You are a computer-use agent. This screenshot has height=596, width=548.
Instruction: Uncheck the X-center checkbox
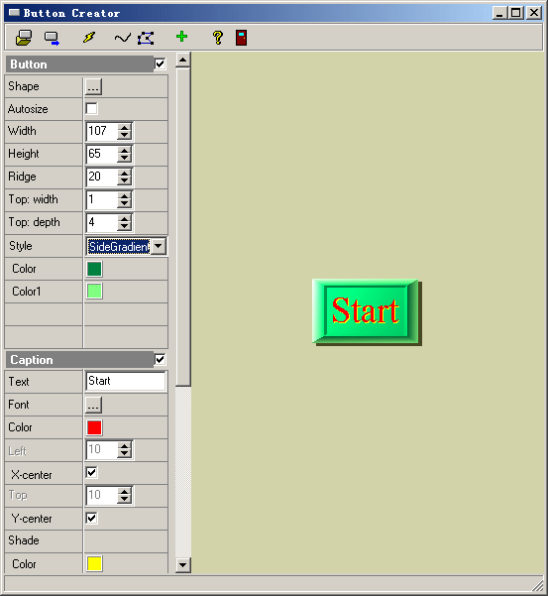[x=91, y=473]
